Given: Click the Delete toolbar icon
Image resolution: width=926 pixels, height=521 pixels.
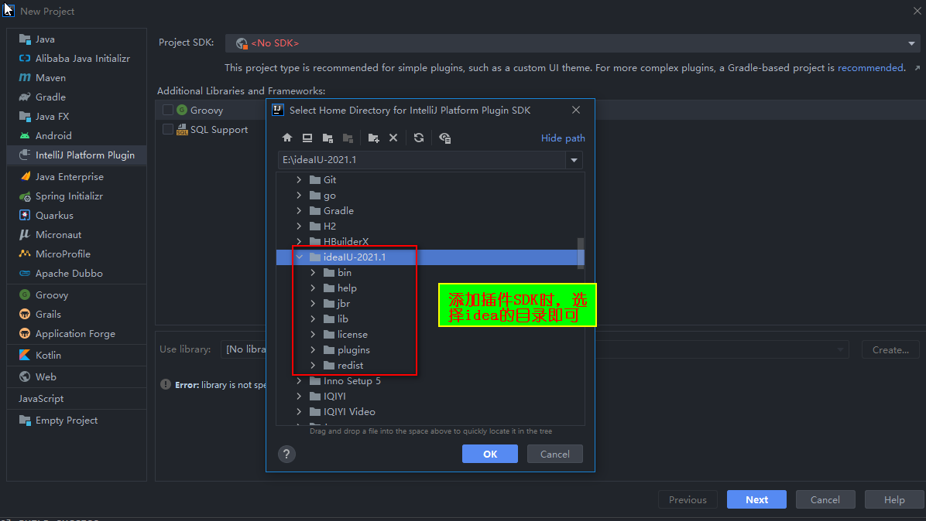Looking at the screenshot, I should click(x=393, y=138).
